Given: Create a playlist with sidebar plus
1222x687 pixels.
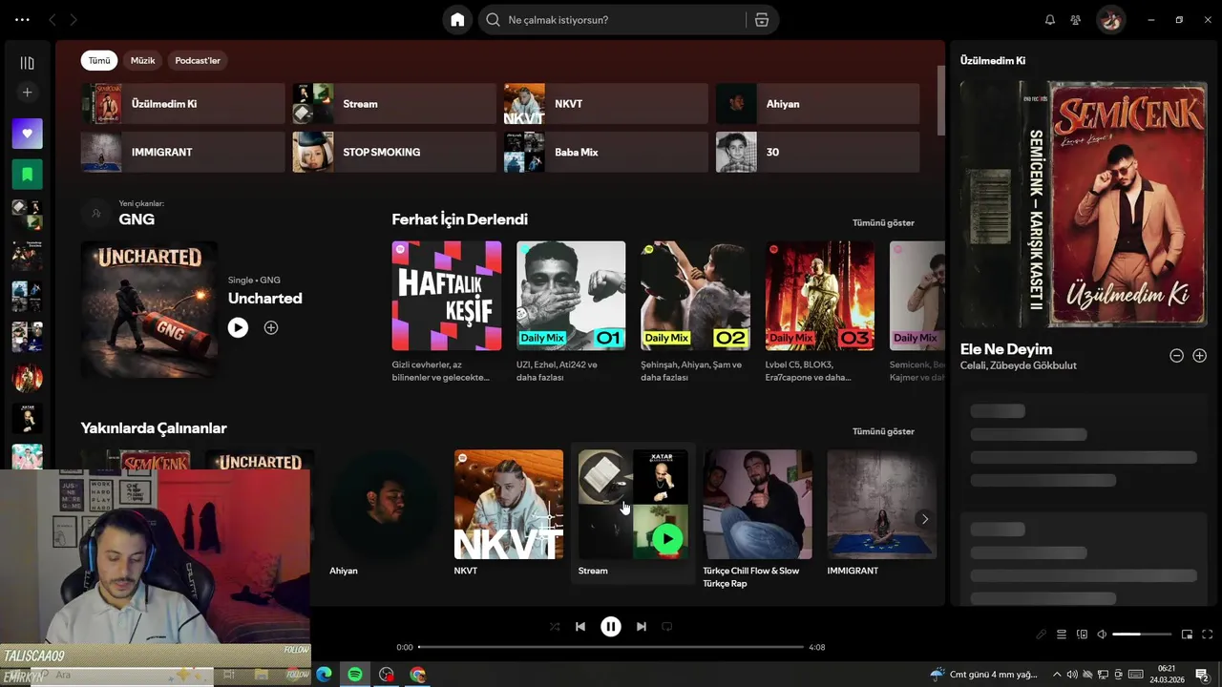Looking at the screenshot, I should pyautogui.click(x=27, y=93).
